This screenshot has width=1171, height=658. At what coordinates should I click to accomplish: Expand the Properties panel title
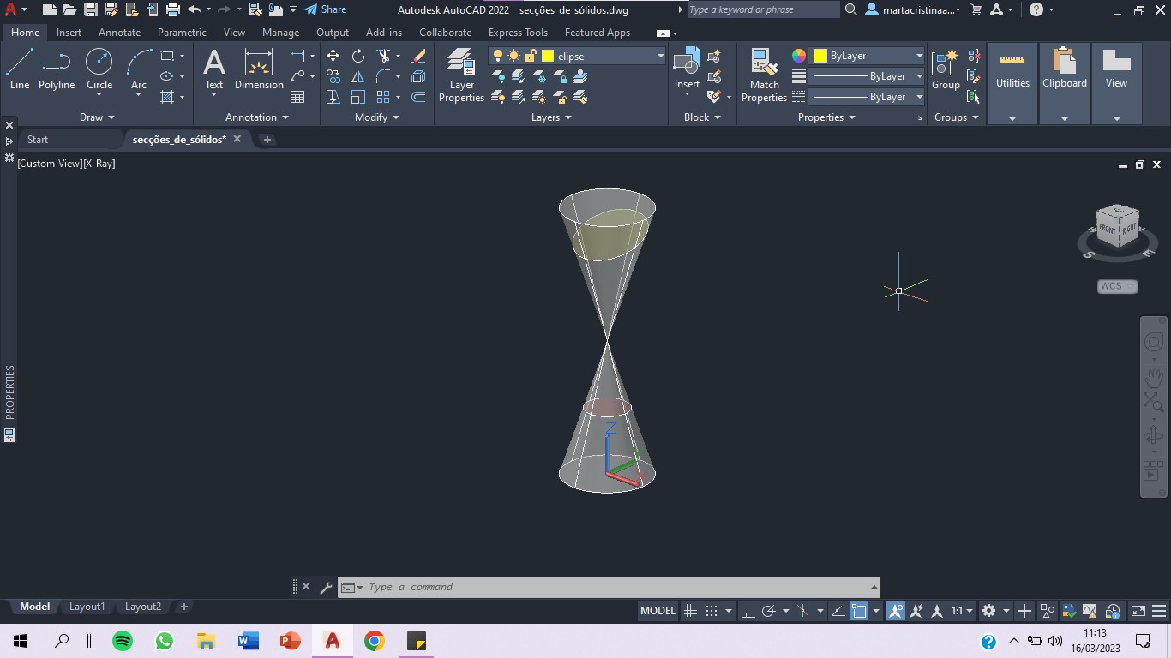(826, 117)
